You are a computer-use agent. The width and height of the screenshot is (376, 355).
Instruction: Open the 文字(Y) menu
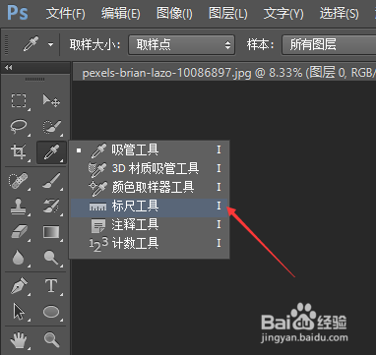[x=283, y=14]
